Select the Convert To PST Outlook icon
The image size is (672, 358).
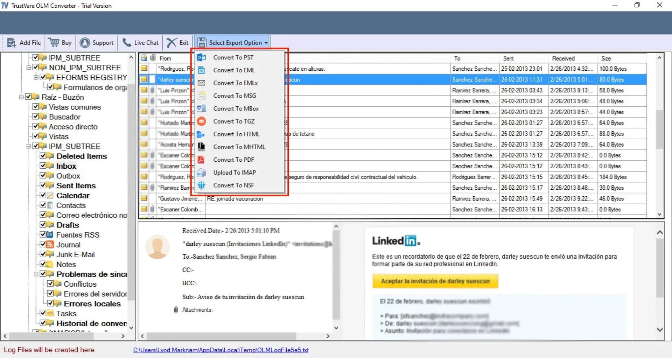pyautogui.click(x=201, y=57)
